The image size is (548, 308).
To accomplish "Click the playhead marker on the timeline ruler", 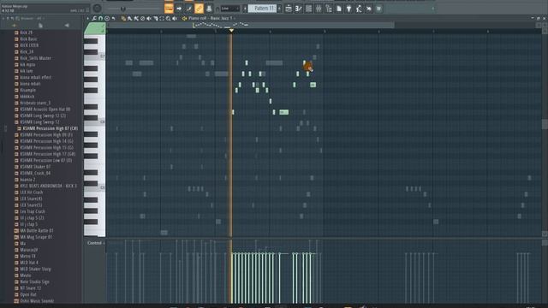I will tap(231, 31).
